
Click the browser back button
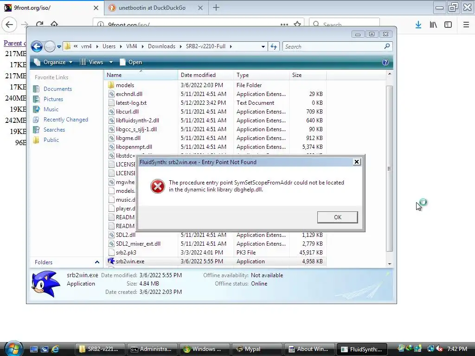(x=9, y=24)
